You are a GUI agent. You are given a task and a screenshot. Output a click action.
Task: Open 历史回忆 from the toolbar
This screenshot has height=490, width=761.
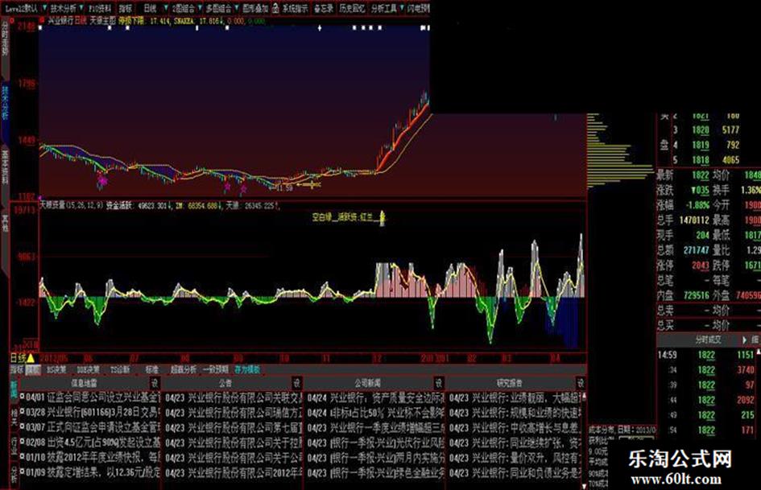(352, 8)
